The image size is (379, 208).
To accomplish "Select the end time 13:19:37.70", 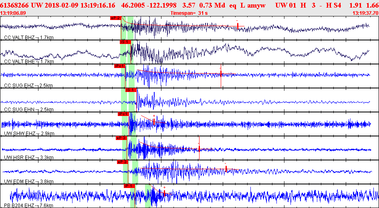I will 365,13.
